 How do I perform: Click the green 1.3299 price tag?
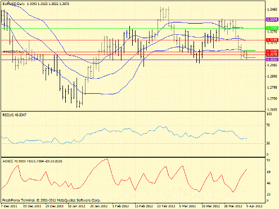tap(272, 28)
